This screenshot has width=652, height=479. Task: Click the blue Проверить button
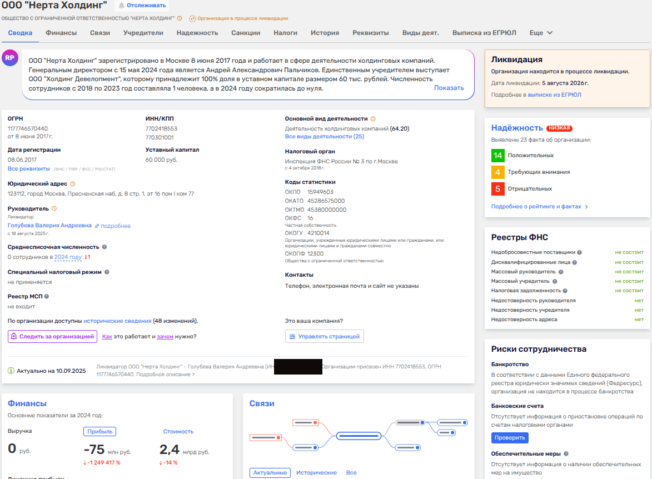(510, 438)
